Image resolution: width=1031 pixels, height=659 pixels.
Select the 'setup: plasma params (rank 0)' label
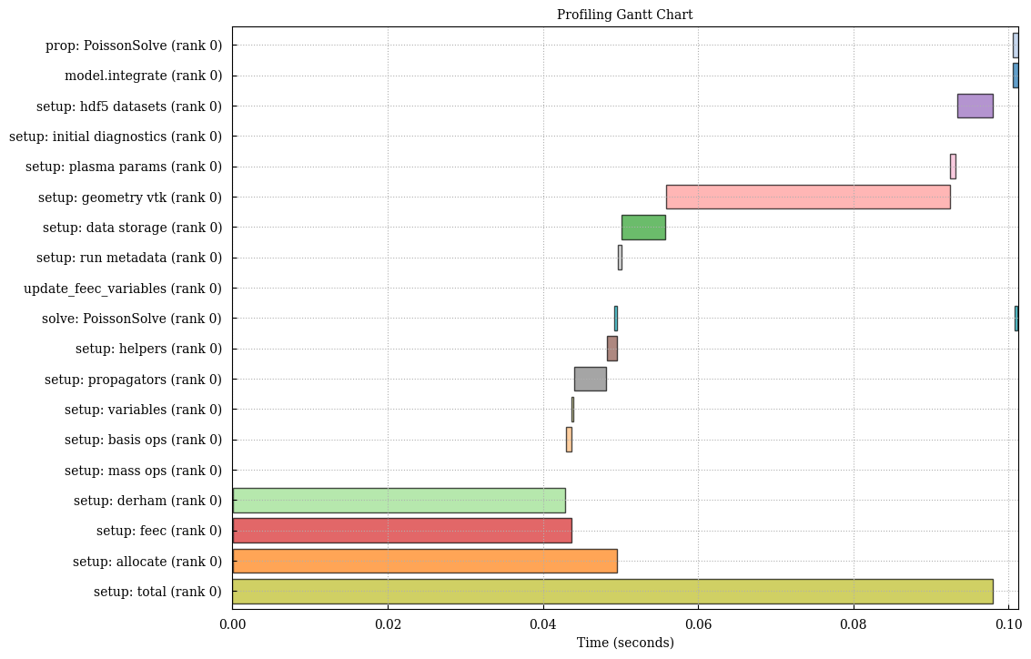(124, 167)
